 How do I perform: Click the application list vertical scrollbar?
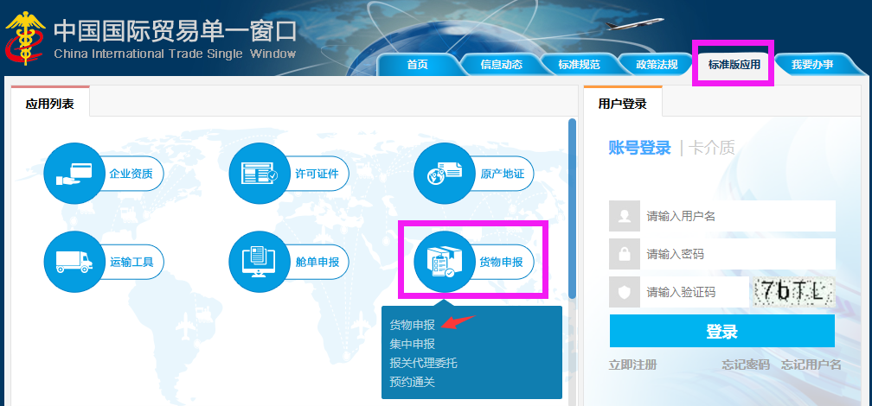point(573,209)
